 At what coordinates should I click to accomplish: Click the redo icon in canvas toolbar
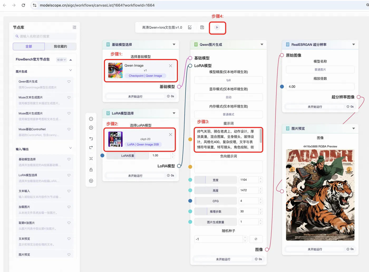click(91, 147)
